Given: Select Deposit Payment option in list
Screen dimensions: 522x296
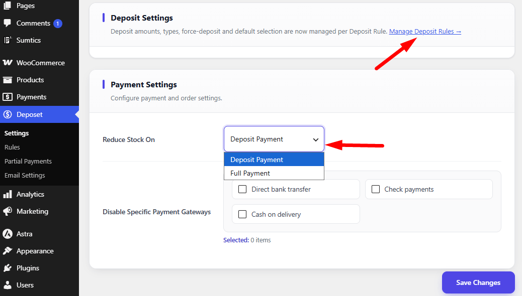Looking at the screenshot, I should 274,160.
